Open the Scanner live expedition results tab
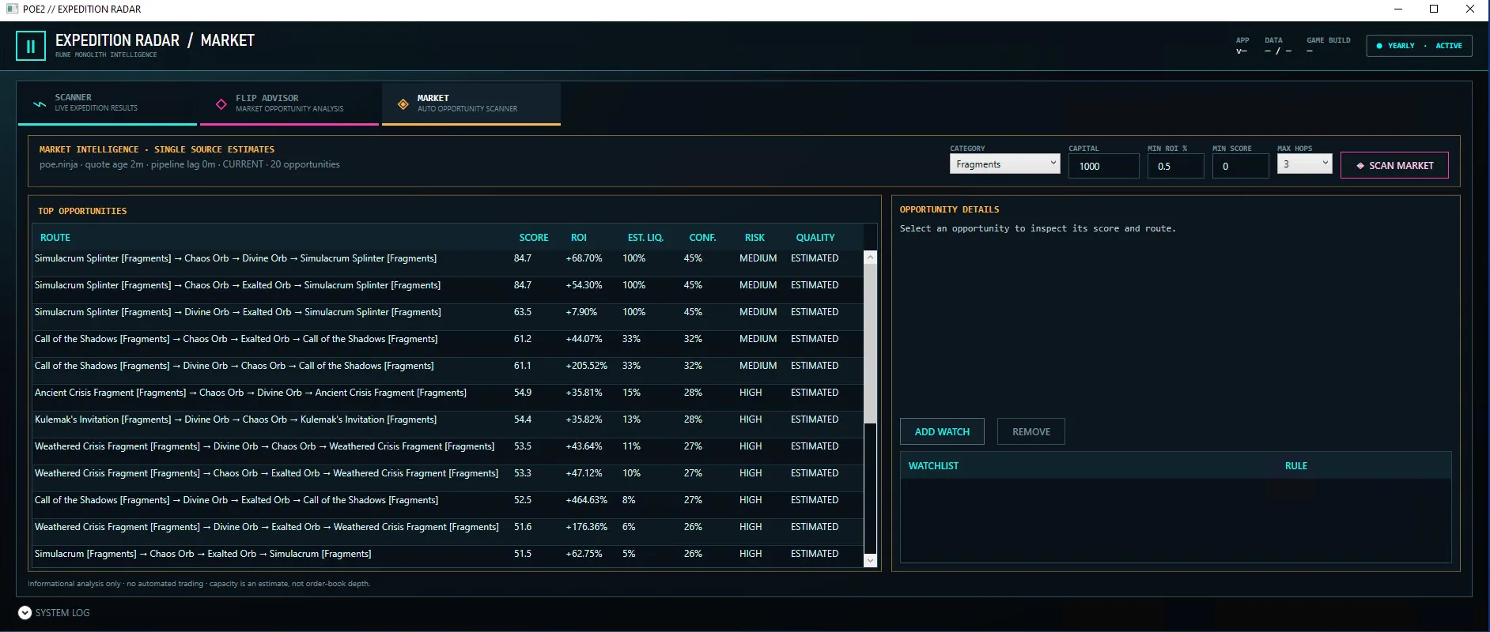1490x632 pixels. coord(108,103)
